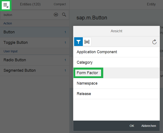The width and height of the screenshot is (163, 133).
Task: Select the filter tab icon
Action: [x=79, y=42]
